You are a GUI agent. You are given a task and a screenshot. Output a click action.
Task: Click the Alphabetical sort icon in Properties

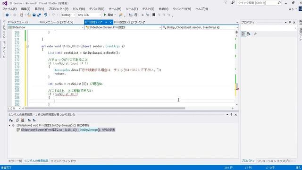[x=249, y=34]
